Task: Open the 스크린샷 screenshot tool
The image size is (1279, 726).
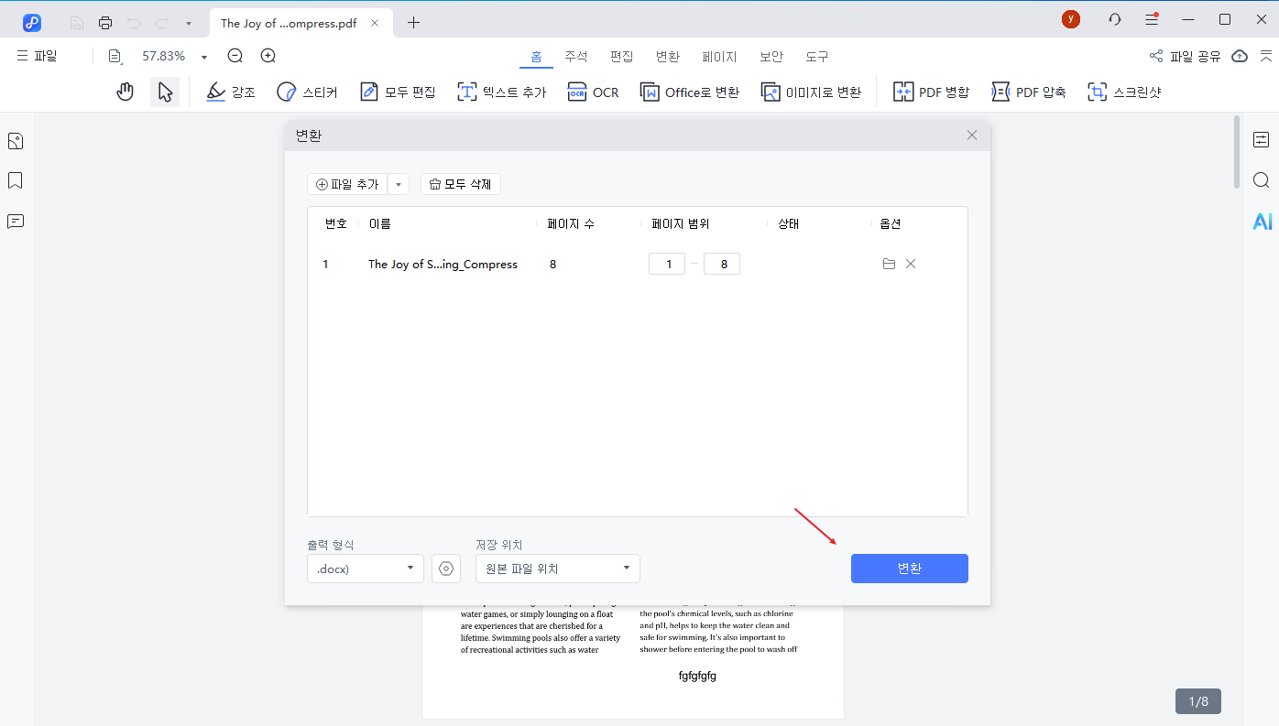Action: (x=1124, y=91)
